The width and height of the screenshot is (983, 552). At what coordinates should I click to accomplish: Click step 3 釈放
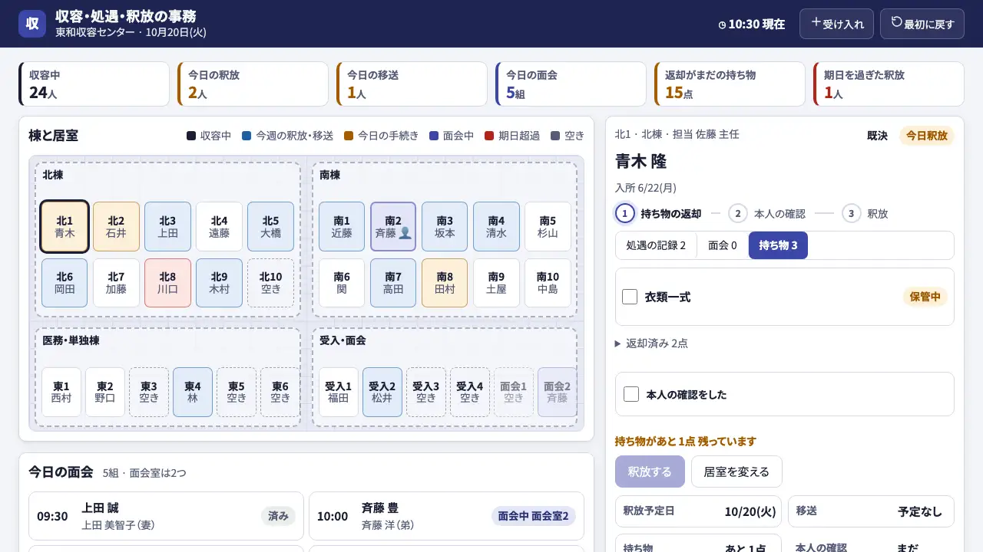click(865, 213)
